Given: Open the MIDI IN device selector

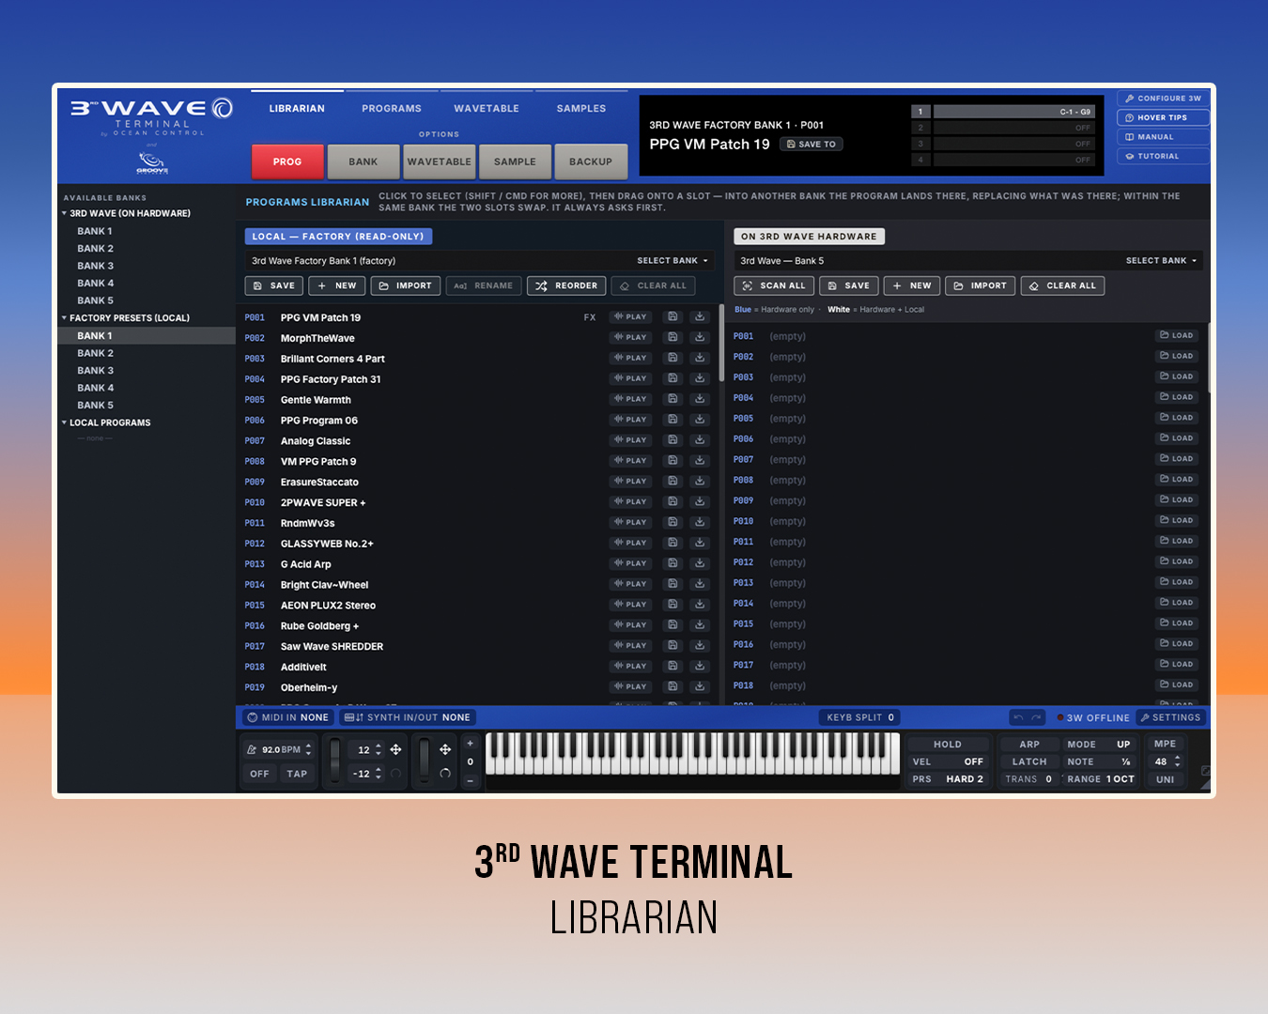Looking at the screenshot, I should coord(288,717).
